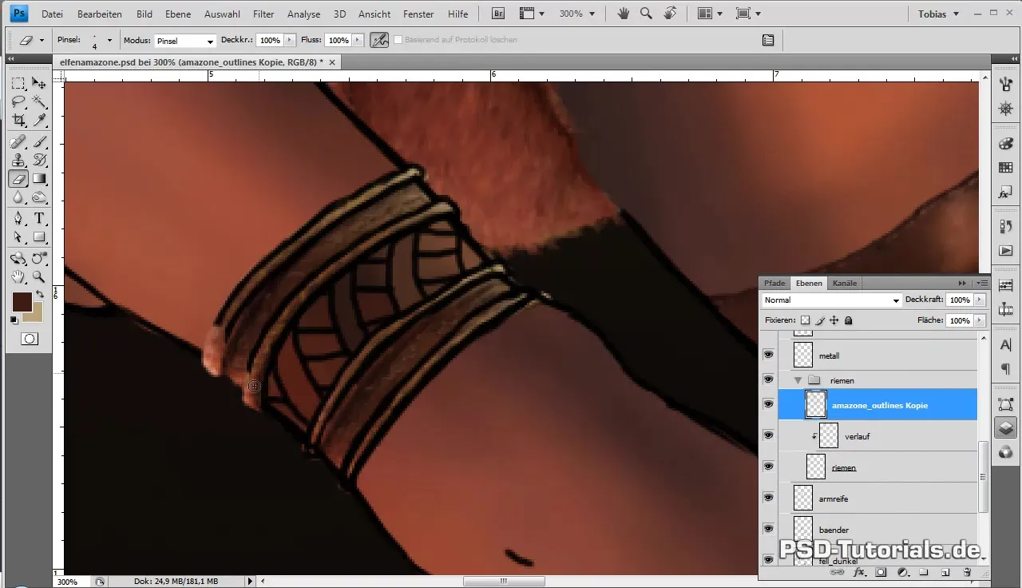Select the Move tool
This screenshot has height=588, width=1022.
pyautogui.click(x=39, y=83)
